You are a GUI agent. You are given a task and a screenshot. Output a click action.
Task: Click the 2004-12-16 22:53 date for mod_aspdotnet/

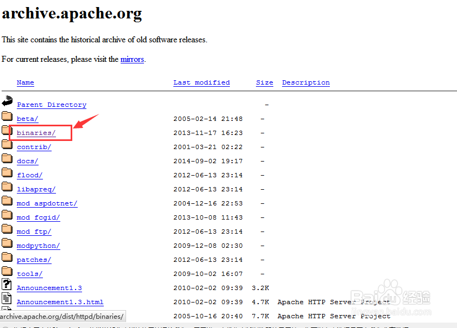coord(208,203)
